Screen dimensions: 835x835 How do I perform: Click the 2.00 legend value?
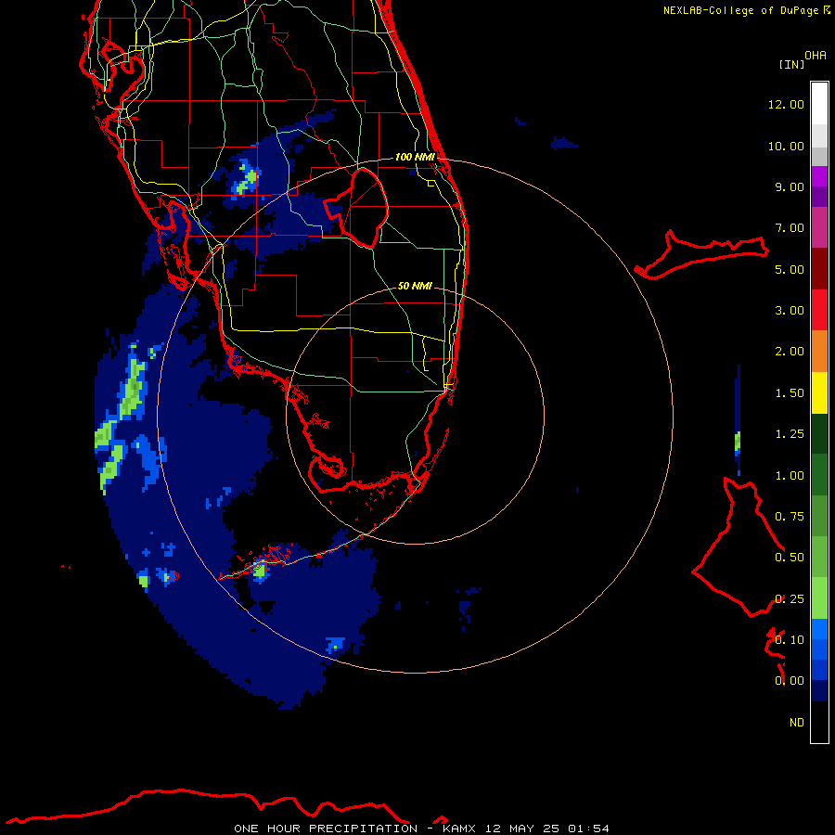click(790, 352)
